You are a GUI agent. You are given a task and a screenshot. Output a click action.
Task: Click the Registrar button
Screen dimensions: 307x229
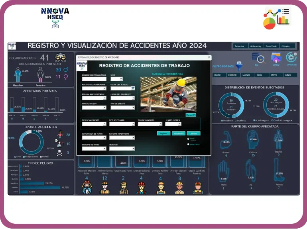point(163,133)
